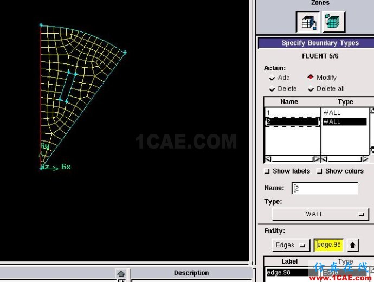
Task: Click the Name input field
Action: (x=325, y=188)
